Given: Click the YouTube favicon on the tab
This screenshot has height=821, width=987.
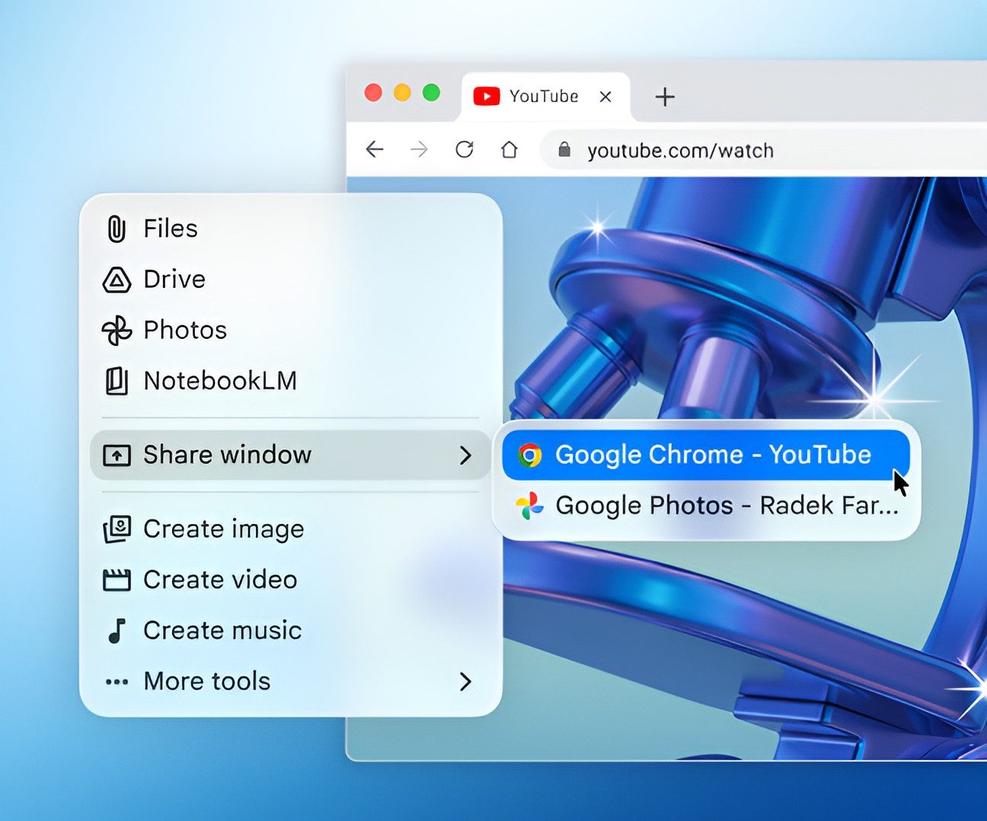Looking at the screenshot, I should (x=487, y=96).
